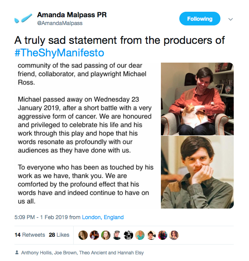Click the first liker avatar in row

pyautogui.click(x=83, y=235)
